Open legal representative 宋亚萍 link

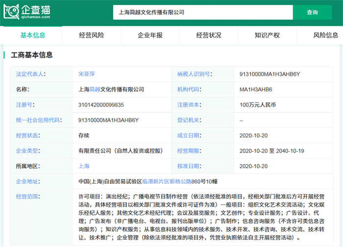coord(87,74)
